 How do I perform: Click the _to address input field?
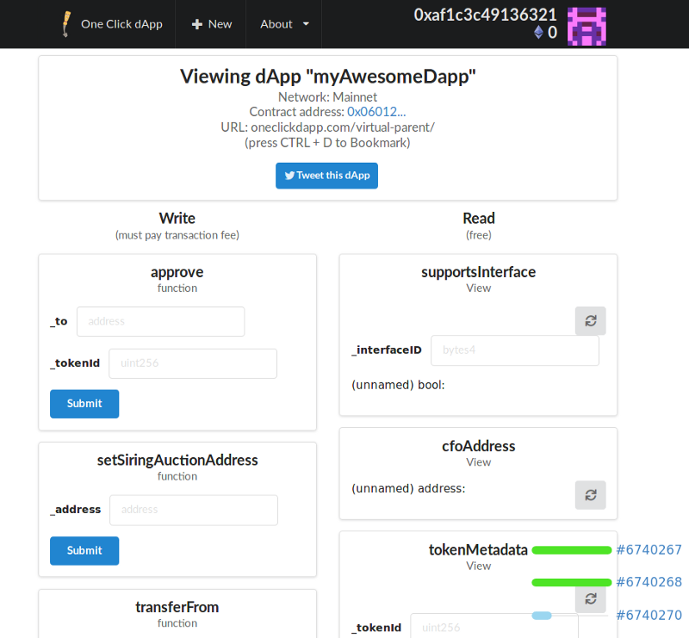160,321
